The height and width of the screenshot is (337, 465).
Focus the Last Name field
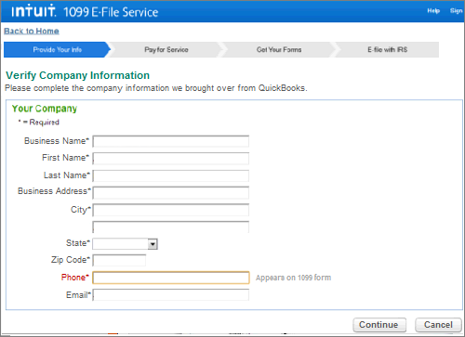click(171, 175)
